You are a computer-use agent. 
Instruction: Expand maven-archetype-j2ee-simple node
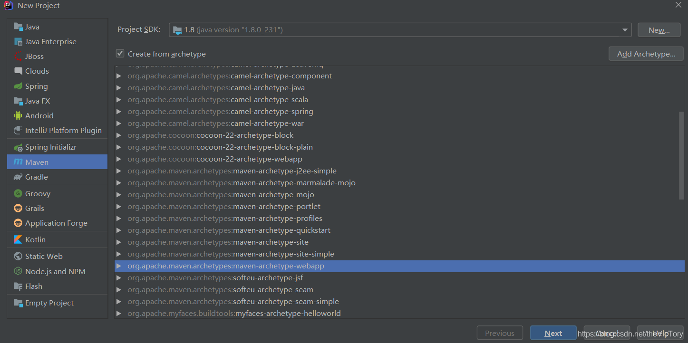[x=118, y=171]
